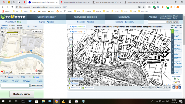Open map in full screen (во весь экран)
Viewport: 185px width, 104px height.
[176, 36]
